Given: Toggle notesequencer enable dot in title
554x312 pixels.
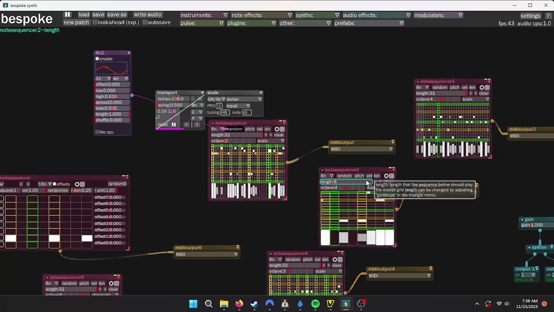Looking at the screenshot, I should tap(213, 123).
